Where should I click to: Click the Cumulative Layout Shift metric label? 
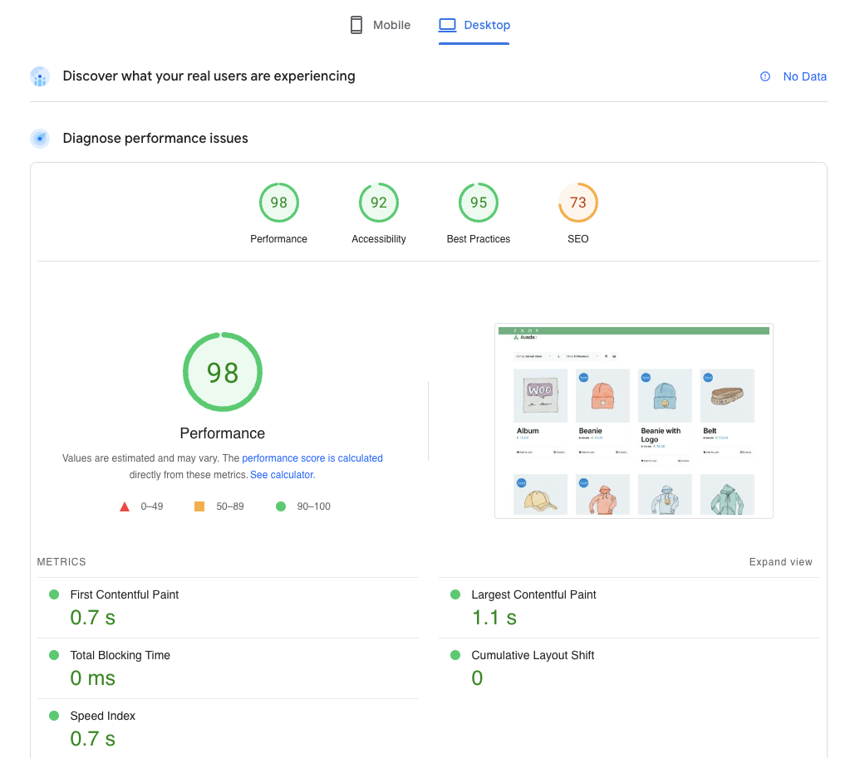(533, 655)
